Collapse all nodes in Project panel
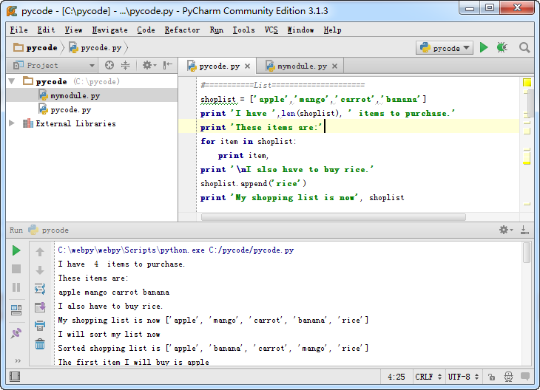540x390 pixels. coord(125,66)
